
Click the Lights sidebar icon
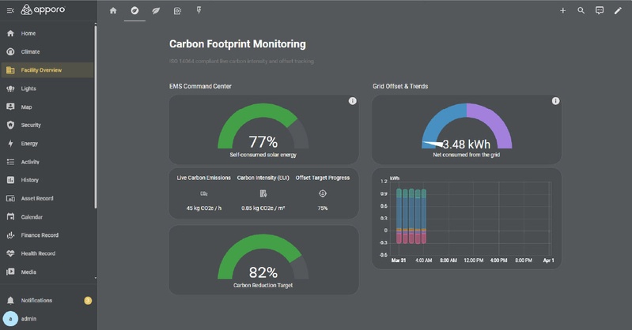[10, 88]
